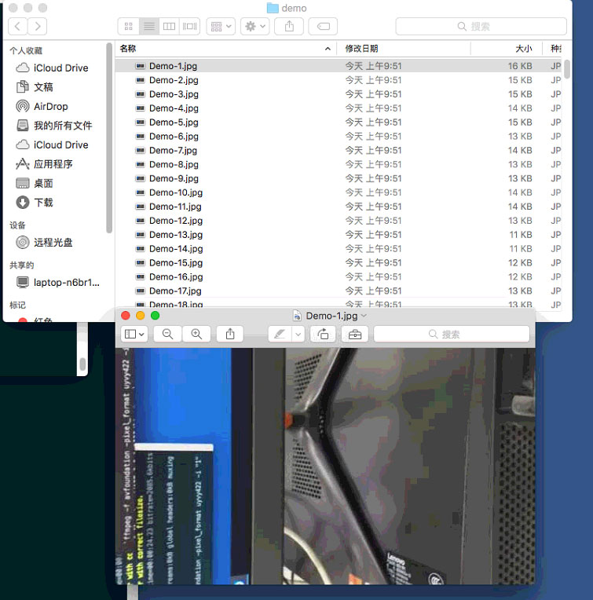Open 我的所有文件 in sidebar
Image resolution: width=593 pixels, height=600 pixels.
pyautogui.click(x=54, y=126)
